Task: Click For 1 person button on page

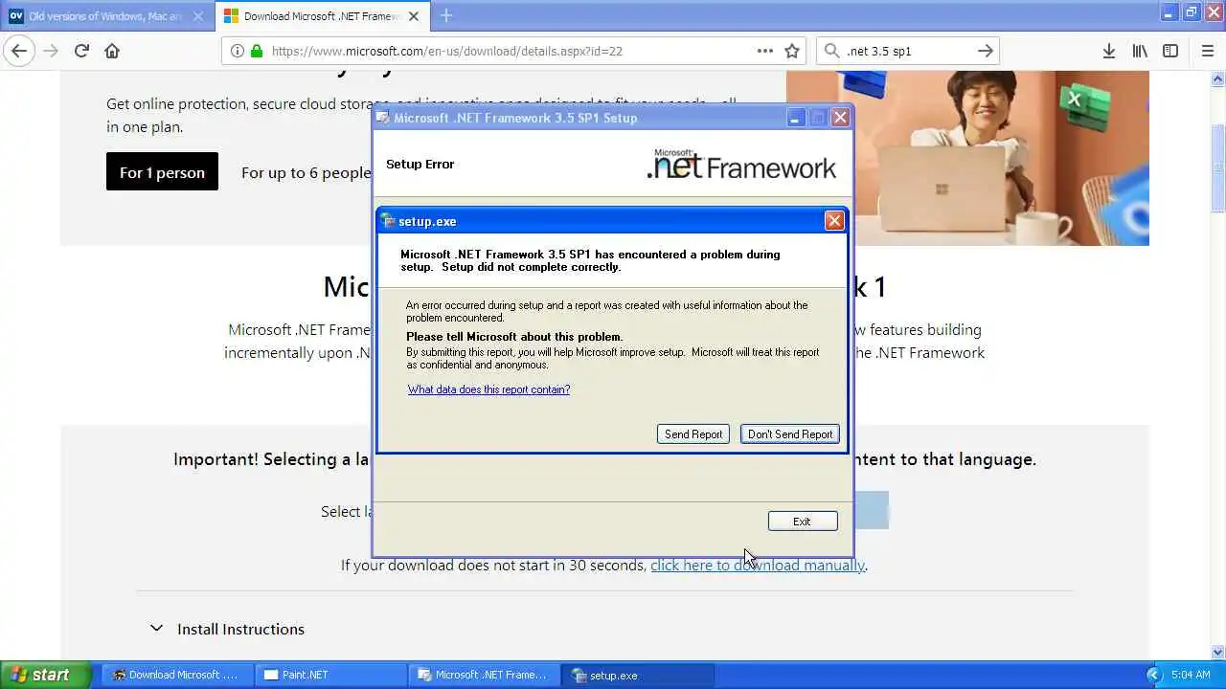Action: (x=162, y=172)
